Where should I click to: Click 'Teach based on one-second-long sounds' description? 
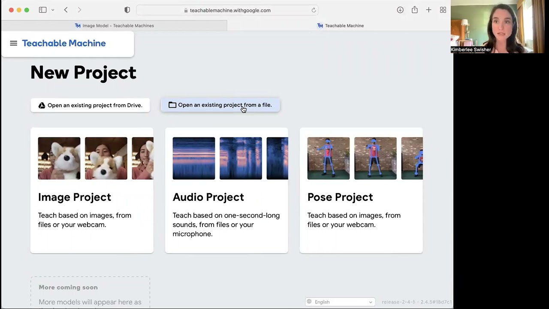(226, 224)
